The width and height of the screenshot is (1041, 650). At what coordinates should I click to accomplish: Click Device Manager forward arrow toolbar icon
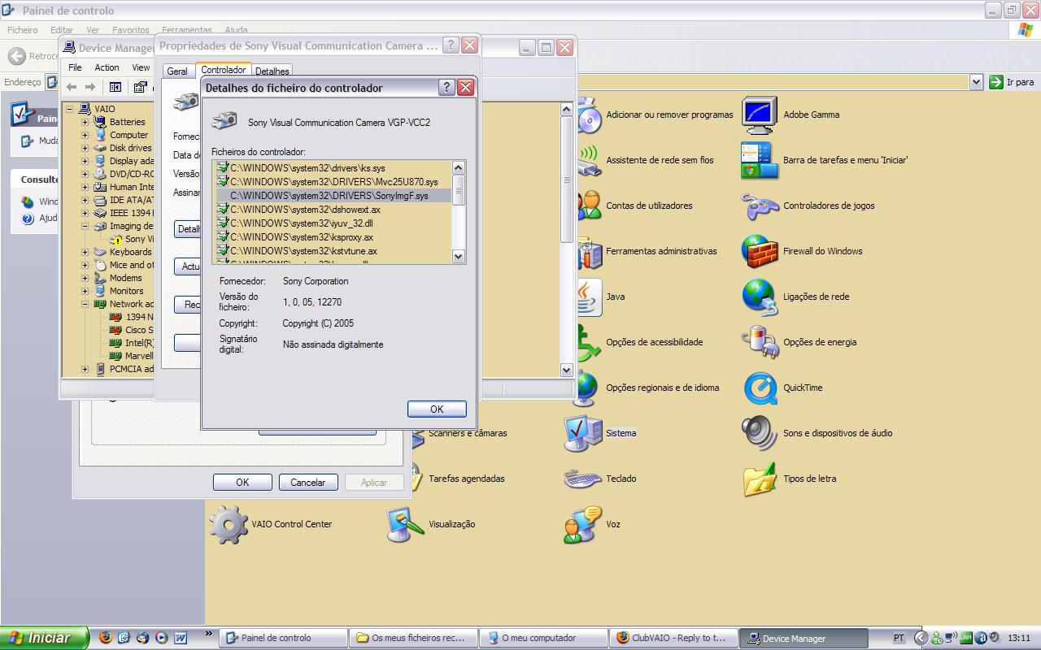pyautogui.click(x=89, y=87)
